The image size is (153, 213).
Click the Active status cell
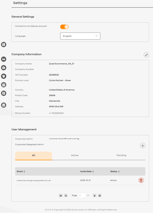tap(113, 180)
